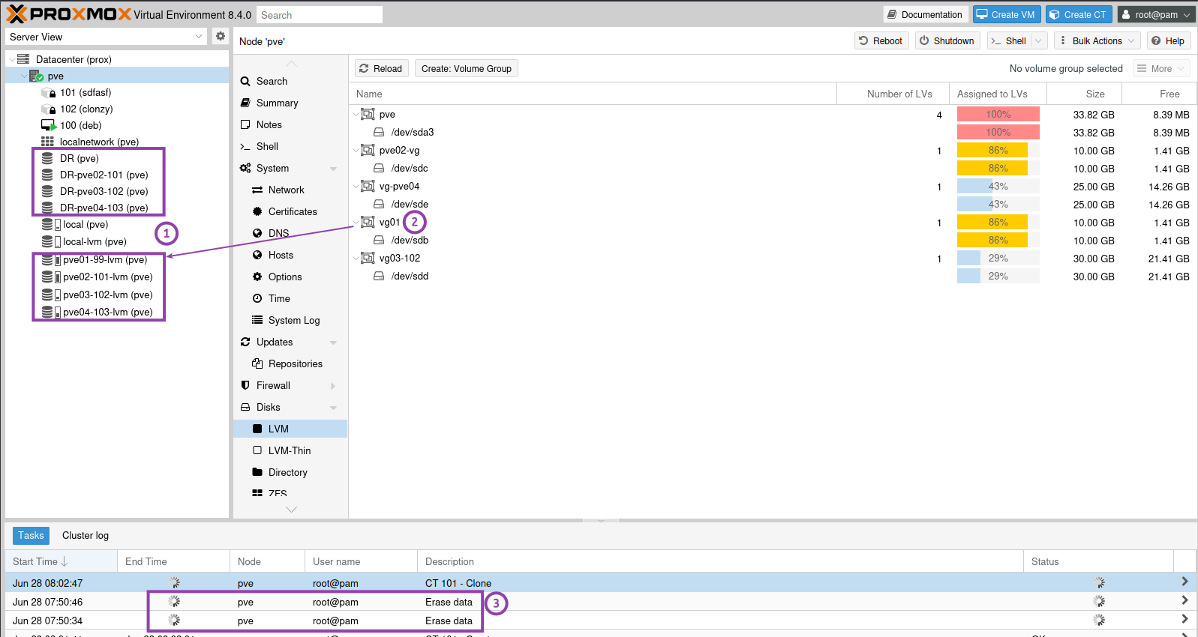
Task: Open the Shell dropdown arrow in the toolbar
Action: coord(1039,40)
